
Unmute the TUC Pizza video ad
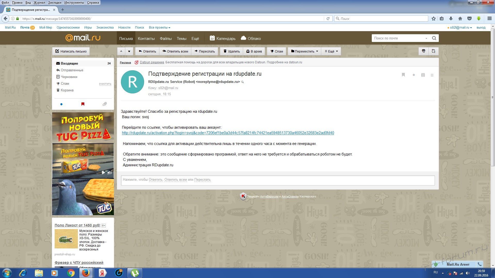pos(110,172)
